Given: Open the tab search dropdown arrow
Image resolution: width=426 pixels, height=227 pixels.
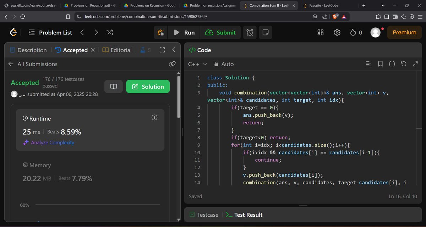Looking at the screenshot, I should point(383,6).
